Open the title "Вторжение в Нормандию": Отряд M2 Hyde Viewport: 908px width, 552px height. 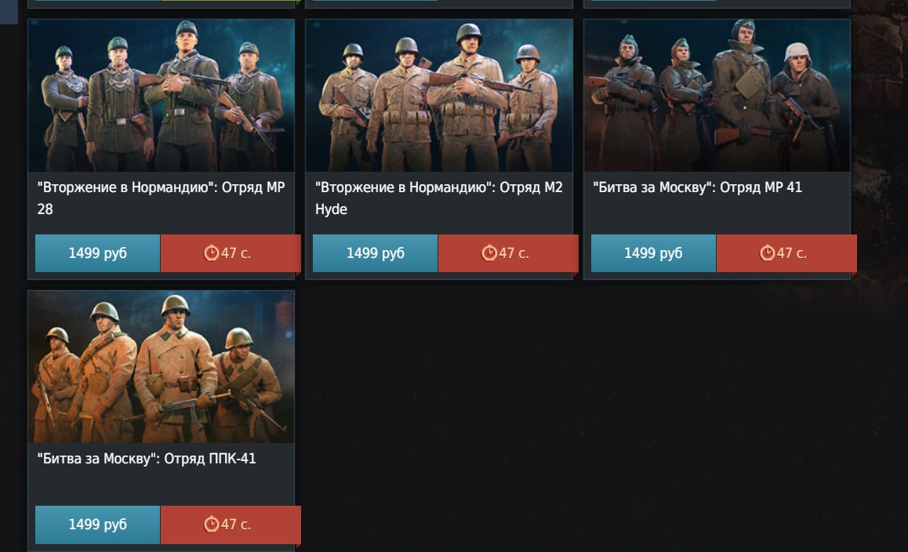439,198
